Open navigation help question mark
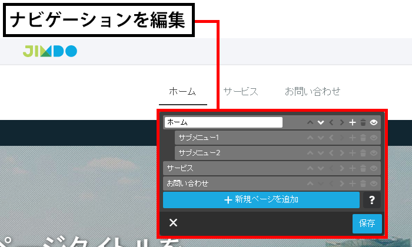This screenshot has height=247, width=412. 372,200
